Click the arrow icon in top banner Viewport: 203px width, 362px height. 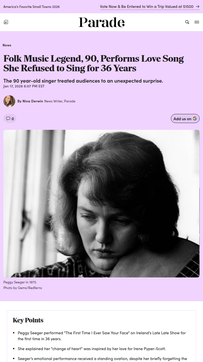pyautogui.click(x=198, y=7)
